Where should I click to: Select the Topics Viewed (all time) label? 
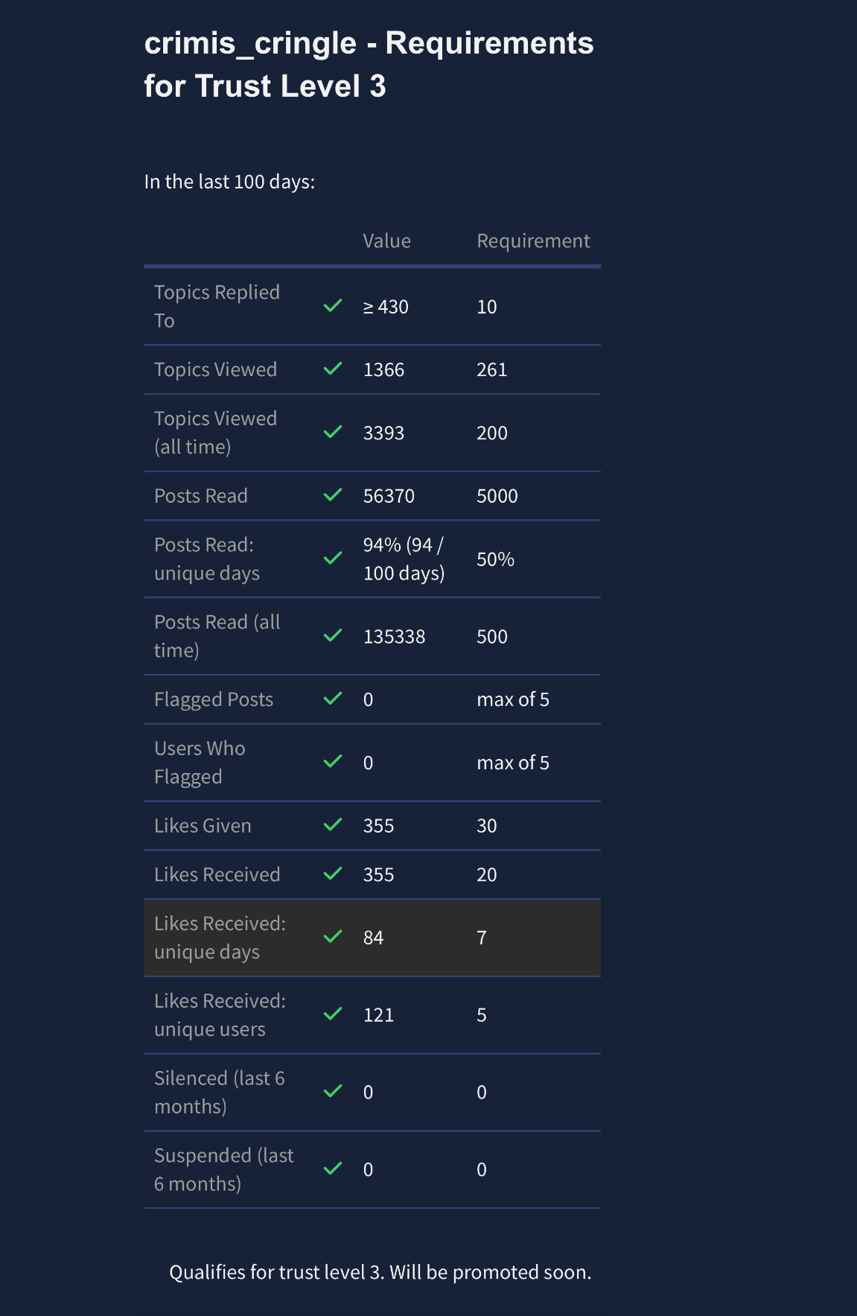click(x=215, y=433)
